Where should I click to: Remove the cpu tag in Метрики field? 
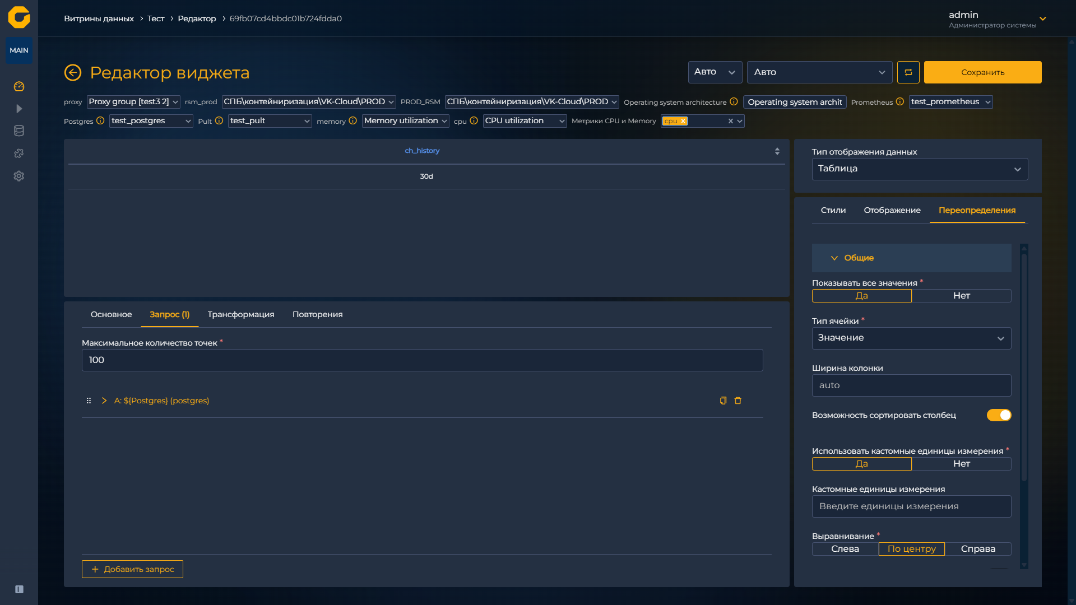683,121
